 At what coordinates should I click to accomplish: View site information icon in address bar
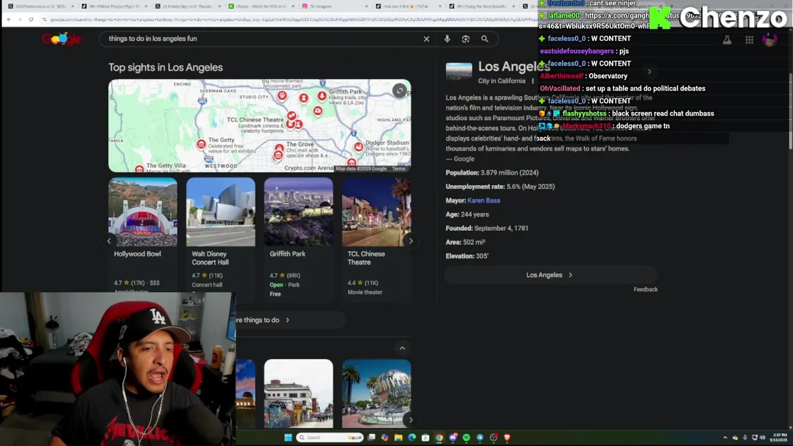(45, 19)
